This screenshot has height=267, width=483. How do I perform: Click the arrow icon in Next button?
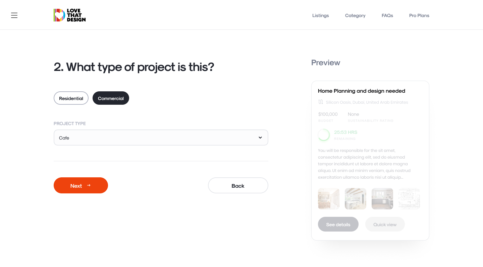[x=89, y=185]
